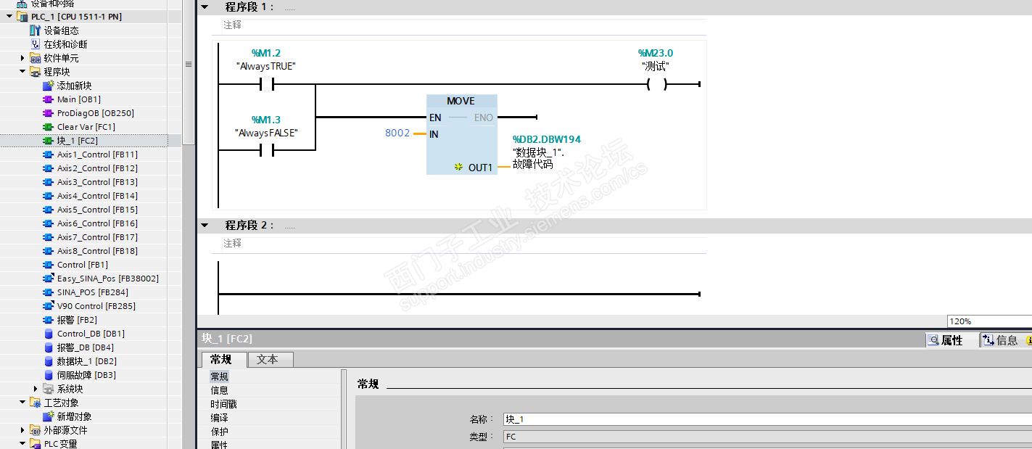The width and height of the screenshot is (1032, 449).
Task: Click the 添加新块 add-block icon
Action: click(49, 86)
